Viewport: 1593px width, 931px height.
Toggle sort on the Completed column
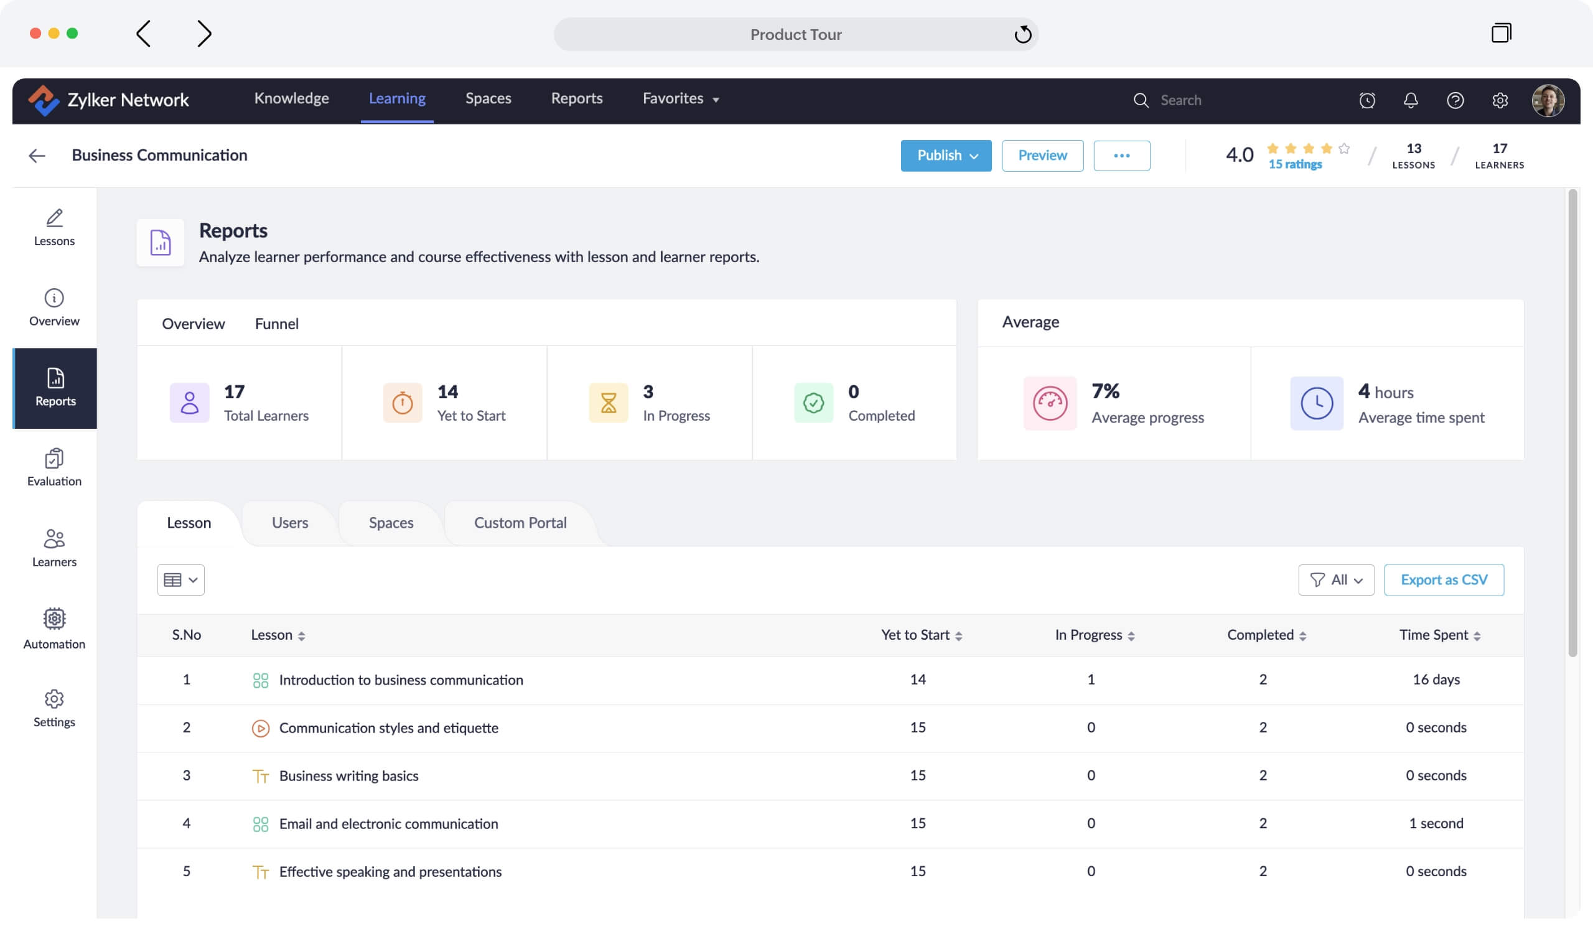1303,635
